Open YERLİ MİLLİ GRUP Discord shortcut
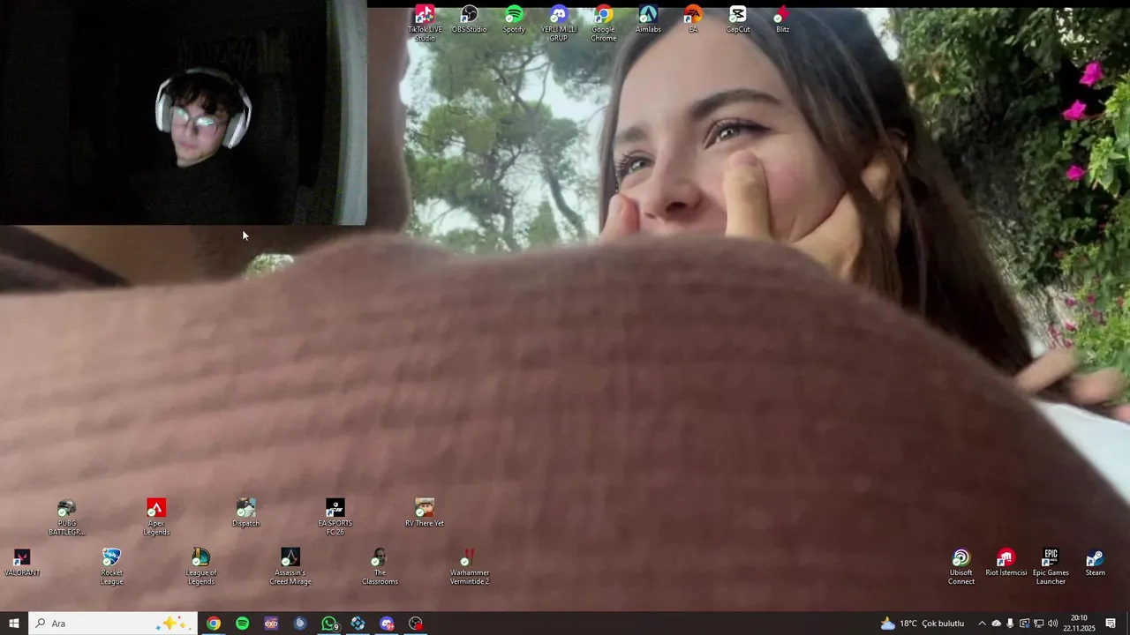This screenshot has height=635, width=1130. pyautogui.click(x=559, y=23)
